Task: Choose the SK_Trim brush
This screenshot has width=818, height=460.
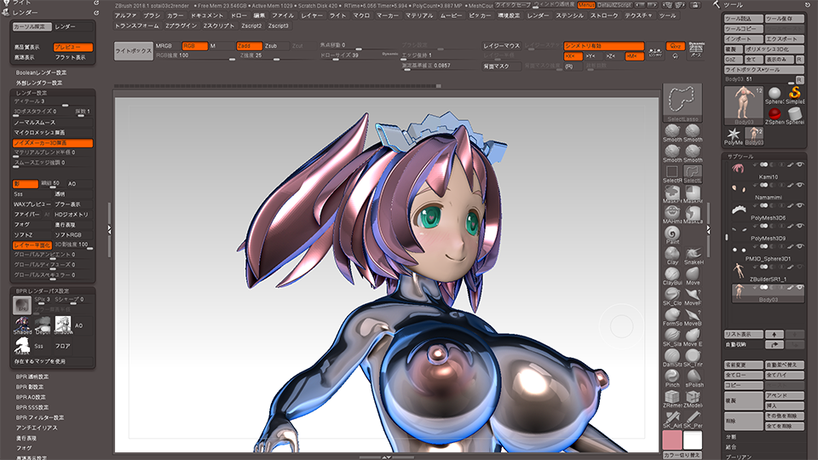Action: click(693, 357)
